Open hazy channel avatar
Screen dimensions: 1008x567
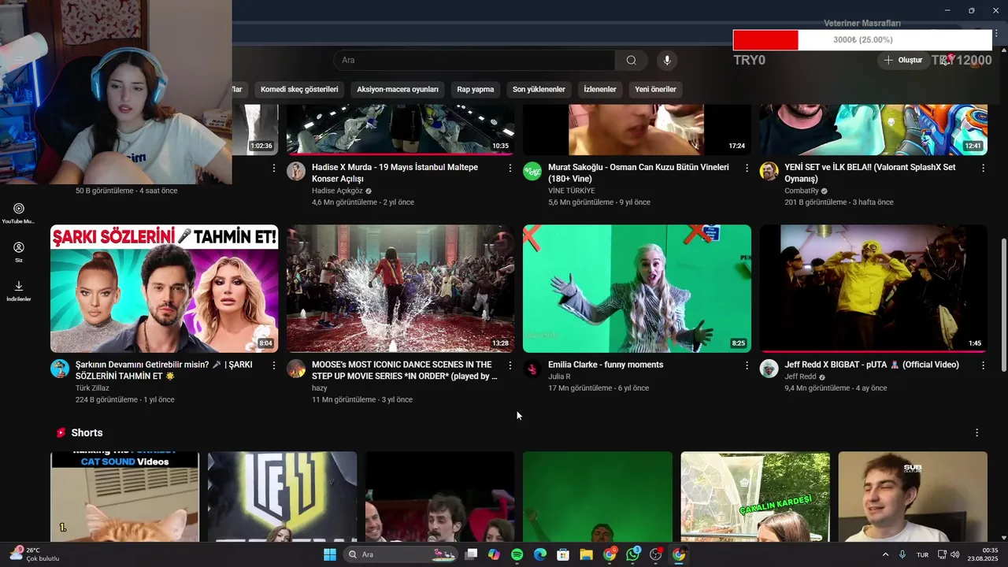pyautogui.click(x=296, y=369)
